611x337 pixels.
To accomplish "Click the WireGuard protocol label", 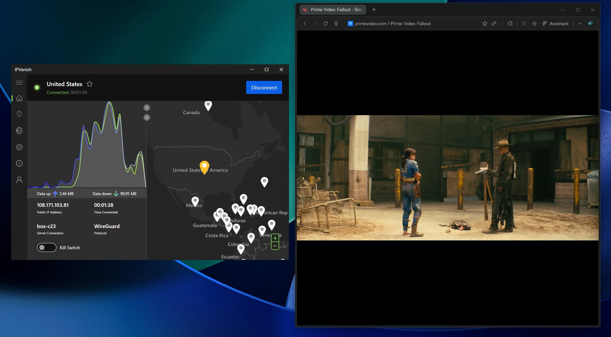I will (x=107, y=226).
